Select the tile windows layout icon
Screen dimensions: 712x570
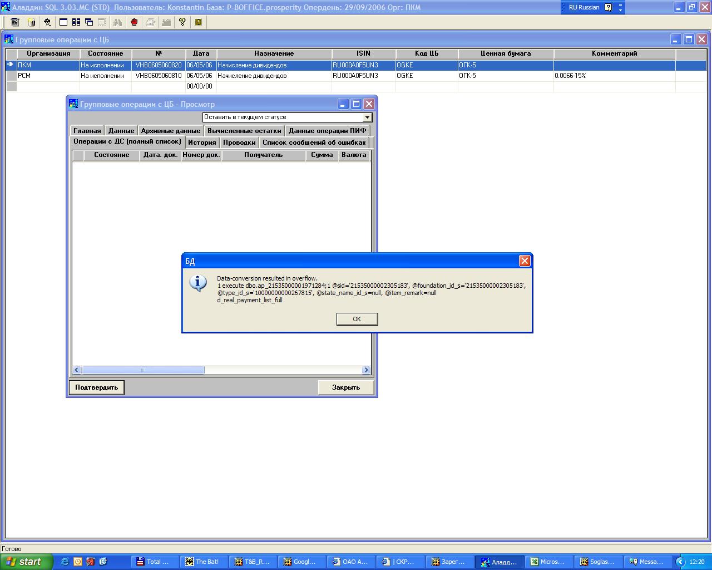76,22
